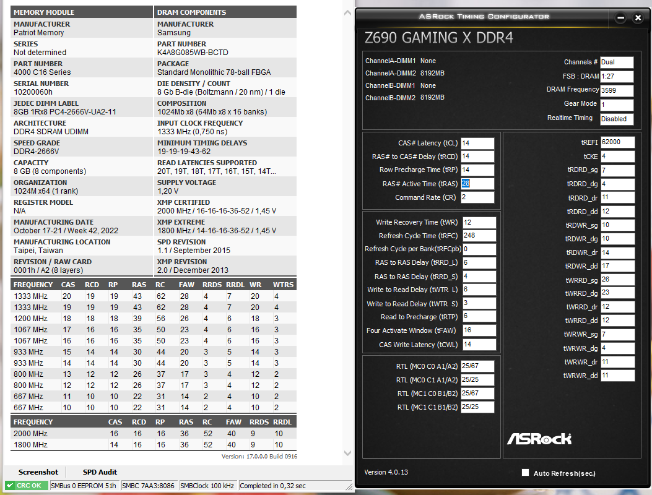Click the Row Precharge Time (tRP) field

477,170
